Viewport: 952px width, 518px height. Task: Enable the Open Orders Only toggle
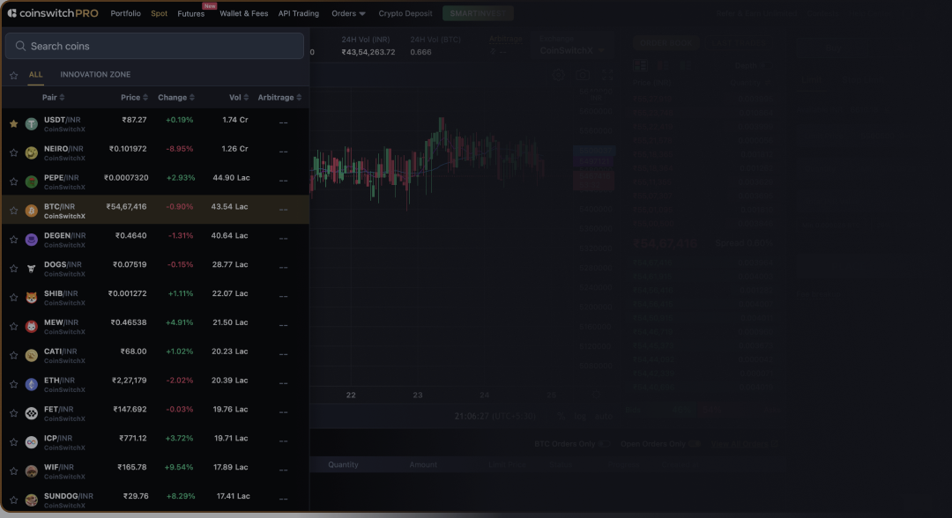point(695,444)
